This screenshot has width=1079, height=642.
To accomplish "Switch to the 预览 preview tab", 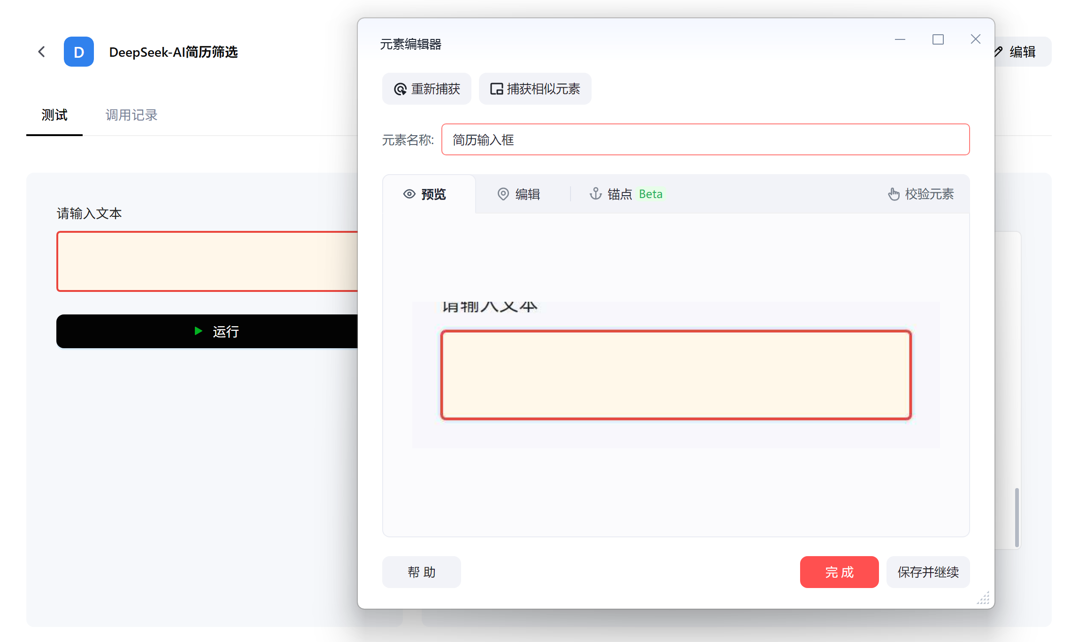I will coord(425,194).
